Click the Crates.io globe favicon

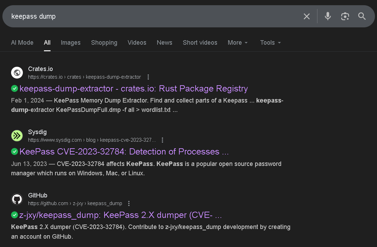(x=17, y=73)
